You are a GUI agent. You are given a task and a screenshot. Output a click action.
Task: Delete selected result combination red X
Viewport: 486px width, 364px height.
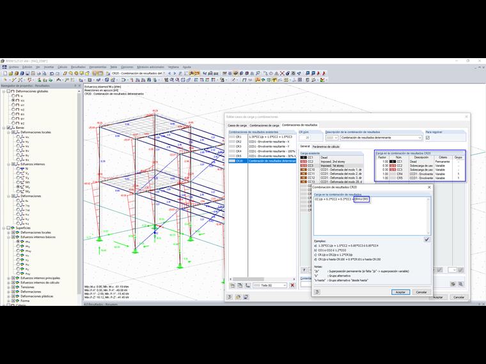pos(292,285)
